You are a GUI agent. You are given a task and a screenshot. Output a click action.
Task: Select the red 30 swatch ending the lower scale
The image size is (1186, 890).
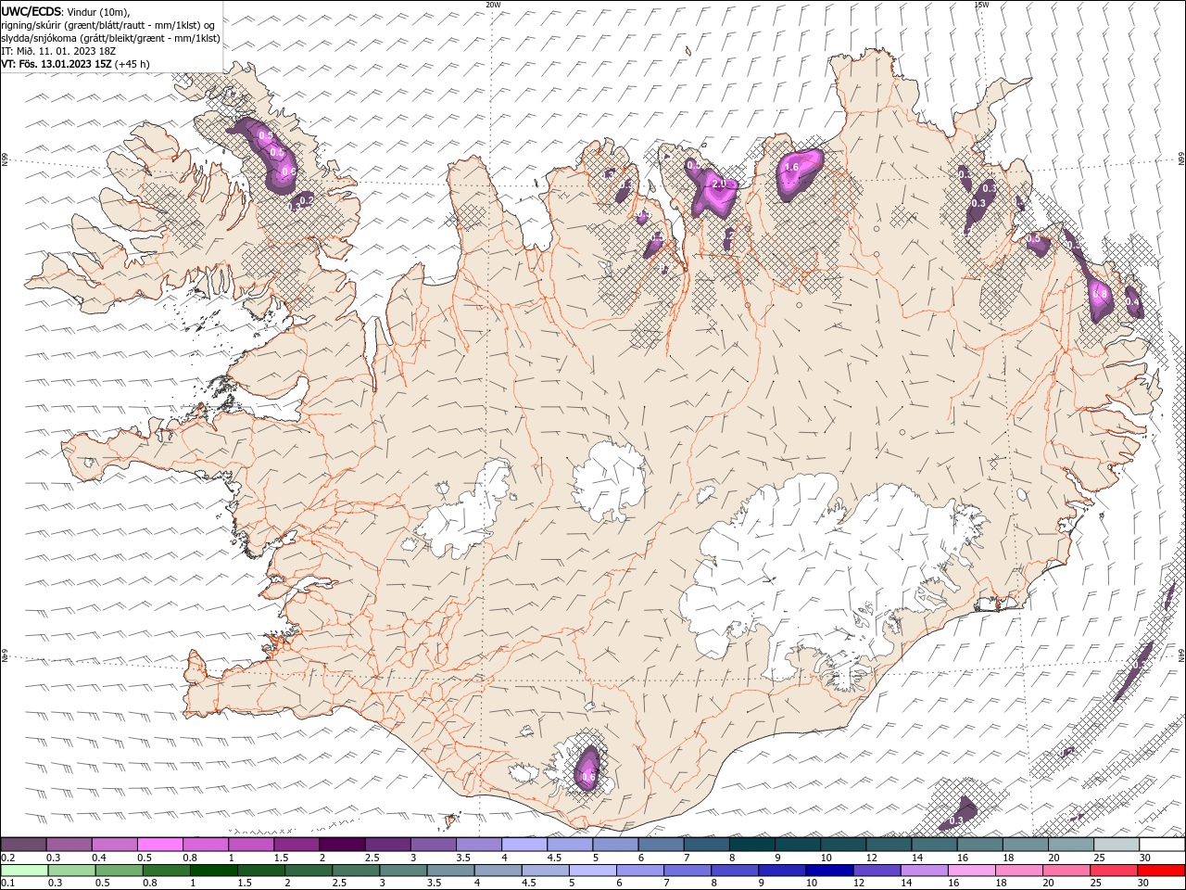[x=1162, y=871]
